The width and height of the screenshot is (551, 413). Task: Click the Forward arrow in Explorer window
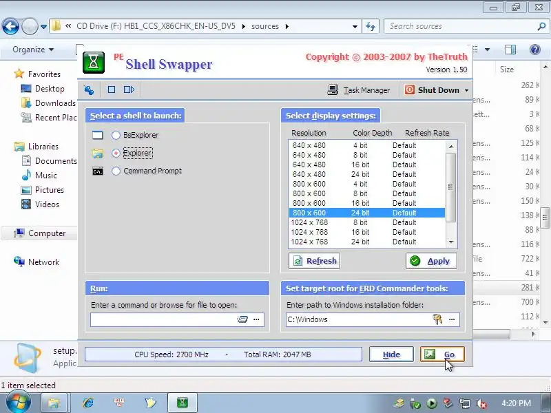(x=30, y=26)
